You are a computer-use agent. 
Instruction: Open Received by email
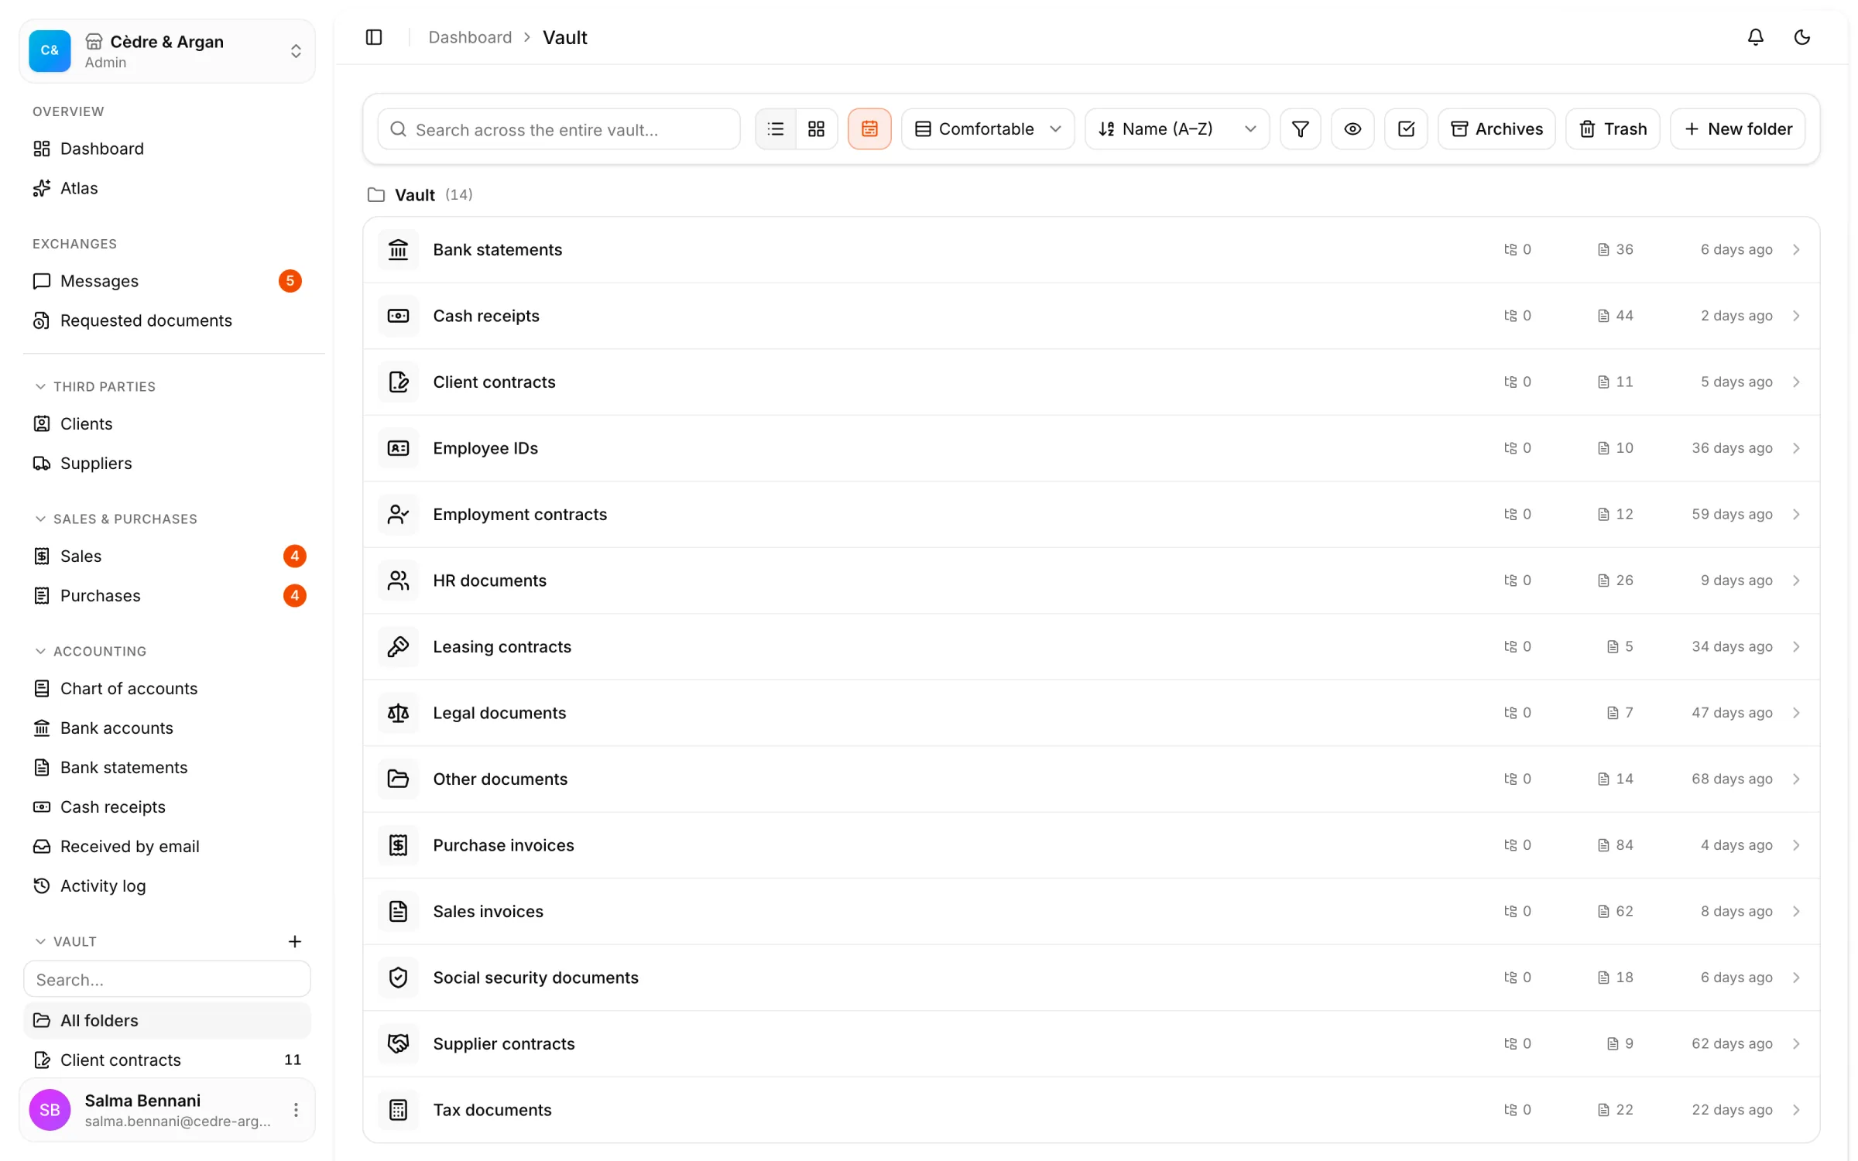(167, 846)
